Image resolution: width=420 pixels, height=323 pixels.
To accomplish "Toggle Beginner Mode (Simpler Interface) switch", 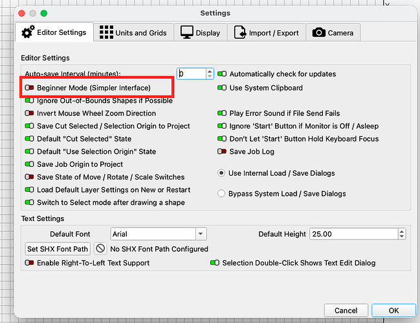I will (x=30, y=87).
